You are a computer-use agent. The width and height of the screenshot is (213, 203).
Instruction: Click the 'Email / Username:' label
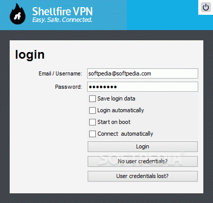(60, 73)
